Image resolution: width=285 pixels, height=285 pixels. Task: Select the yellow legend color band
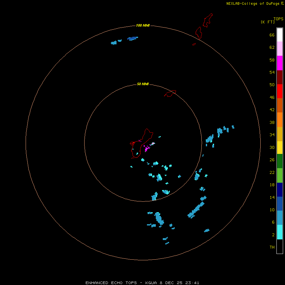click(280, 148)
